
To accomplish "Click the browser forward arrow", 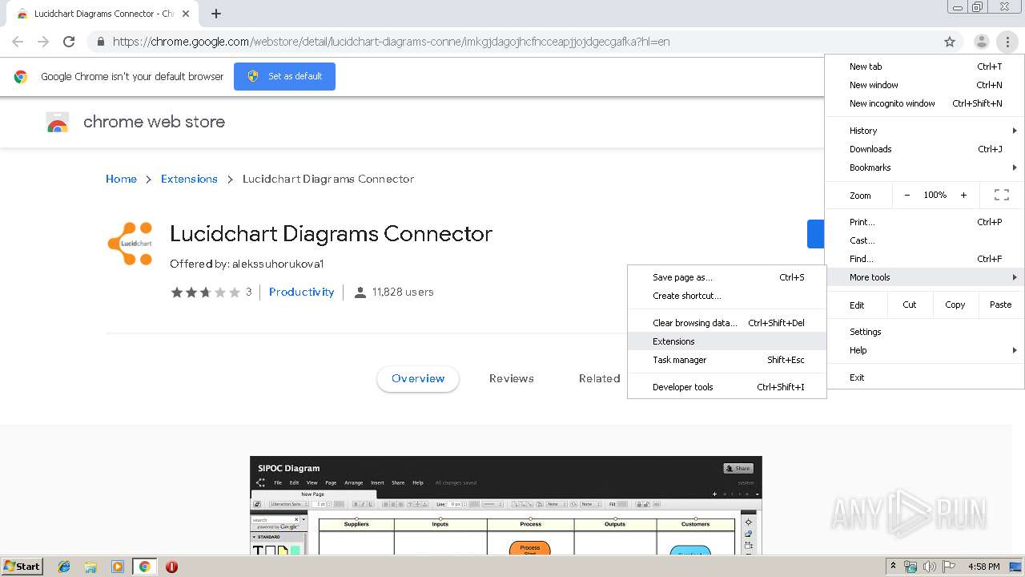I will pyautogui.click(x=43, y=42).
